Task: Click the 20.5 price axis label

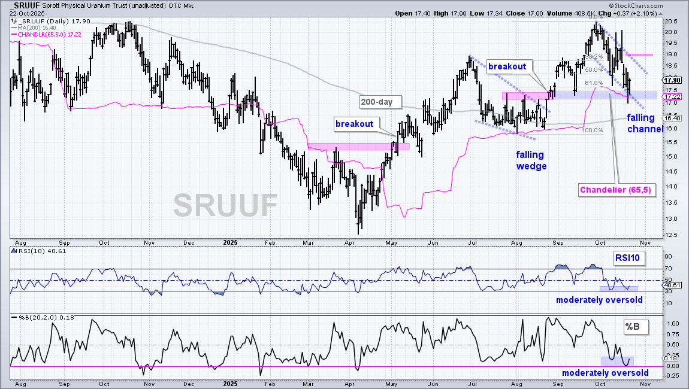Action: point(670,22)
